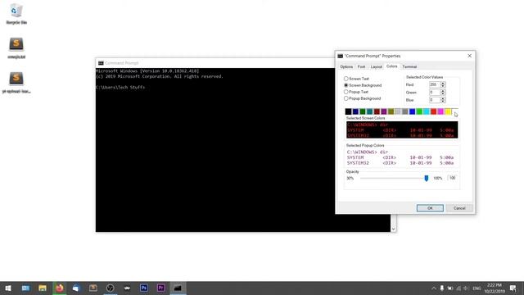Click the Command Prompt scrollbar down arrow
Screen dimensions: 524x295
(x=393, y=229)
